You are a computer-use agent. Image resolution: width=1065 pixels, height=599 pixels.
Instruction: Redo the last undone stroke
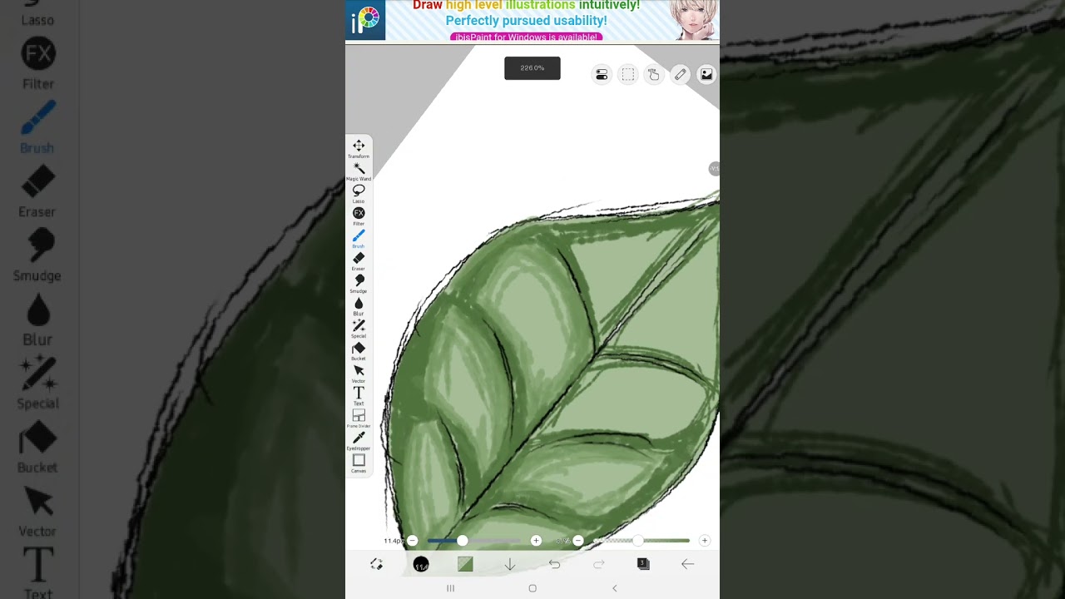[x=598, y=564]
